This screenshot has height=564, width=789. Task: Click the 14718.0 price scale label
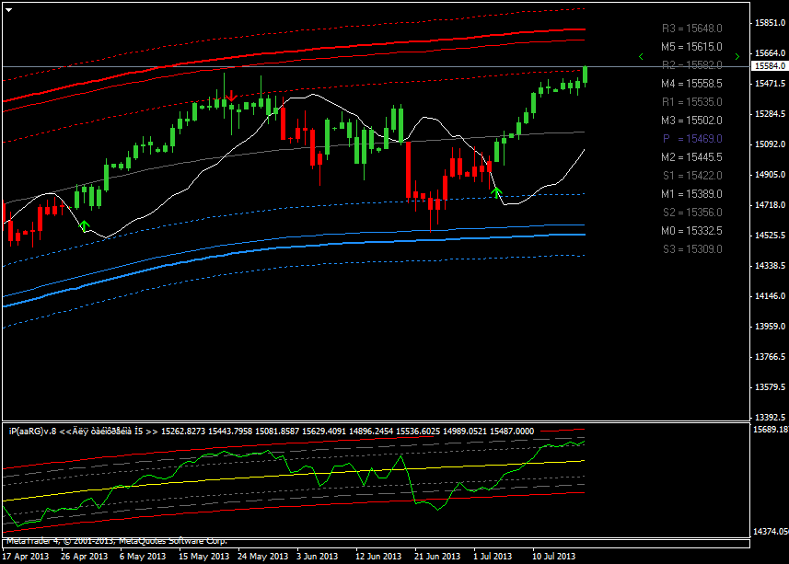tap(770, 204)
